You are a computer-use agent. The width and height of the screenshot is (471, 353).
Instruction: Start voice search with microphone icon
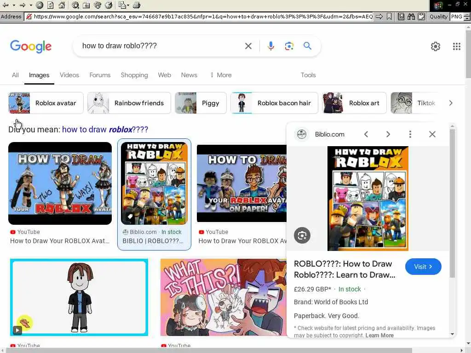coord(270,46)
